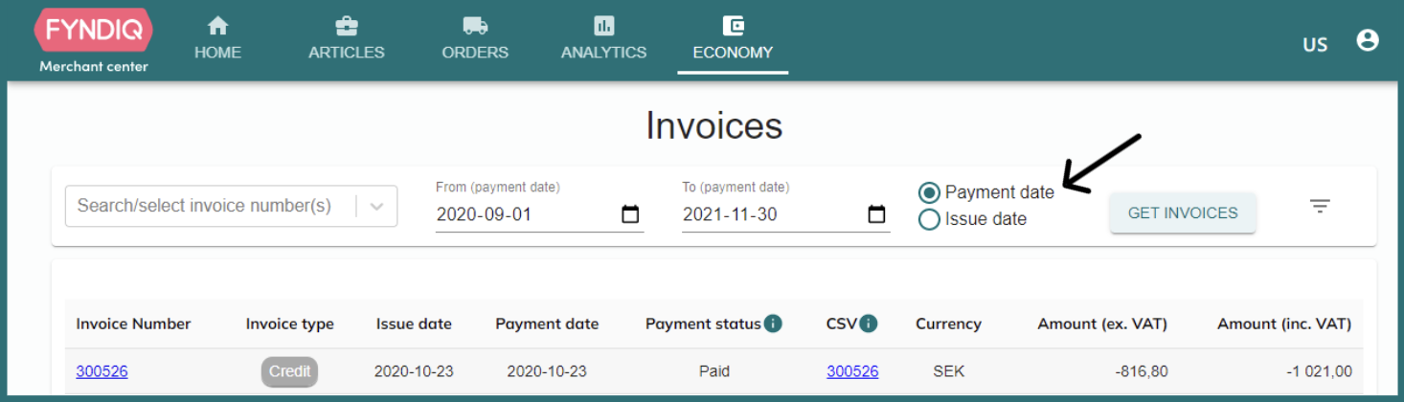Click the Payment status info icon
Image resolution: width=1404 pixels, height=402 pixels.
click(x=773, y=324)
